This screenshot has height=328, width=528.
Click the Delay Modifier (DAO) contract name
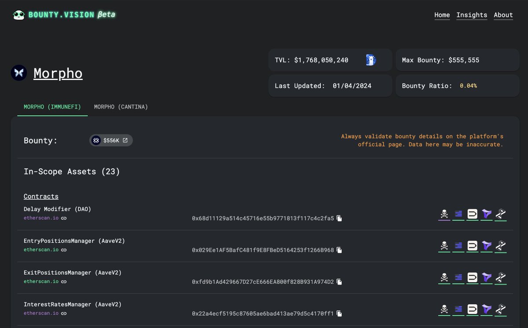[x=58, y=209]
